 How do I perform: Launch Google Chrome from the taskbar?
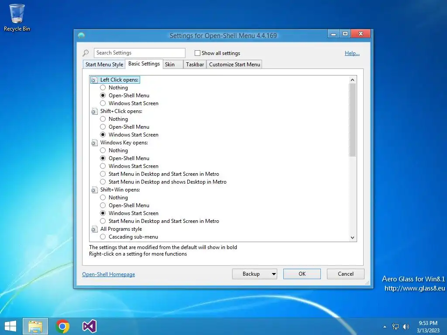click(63, 326)
